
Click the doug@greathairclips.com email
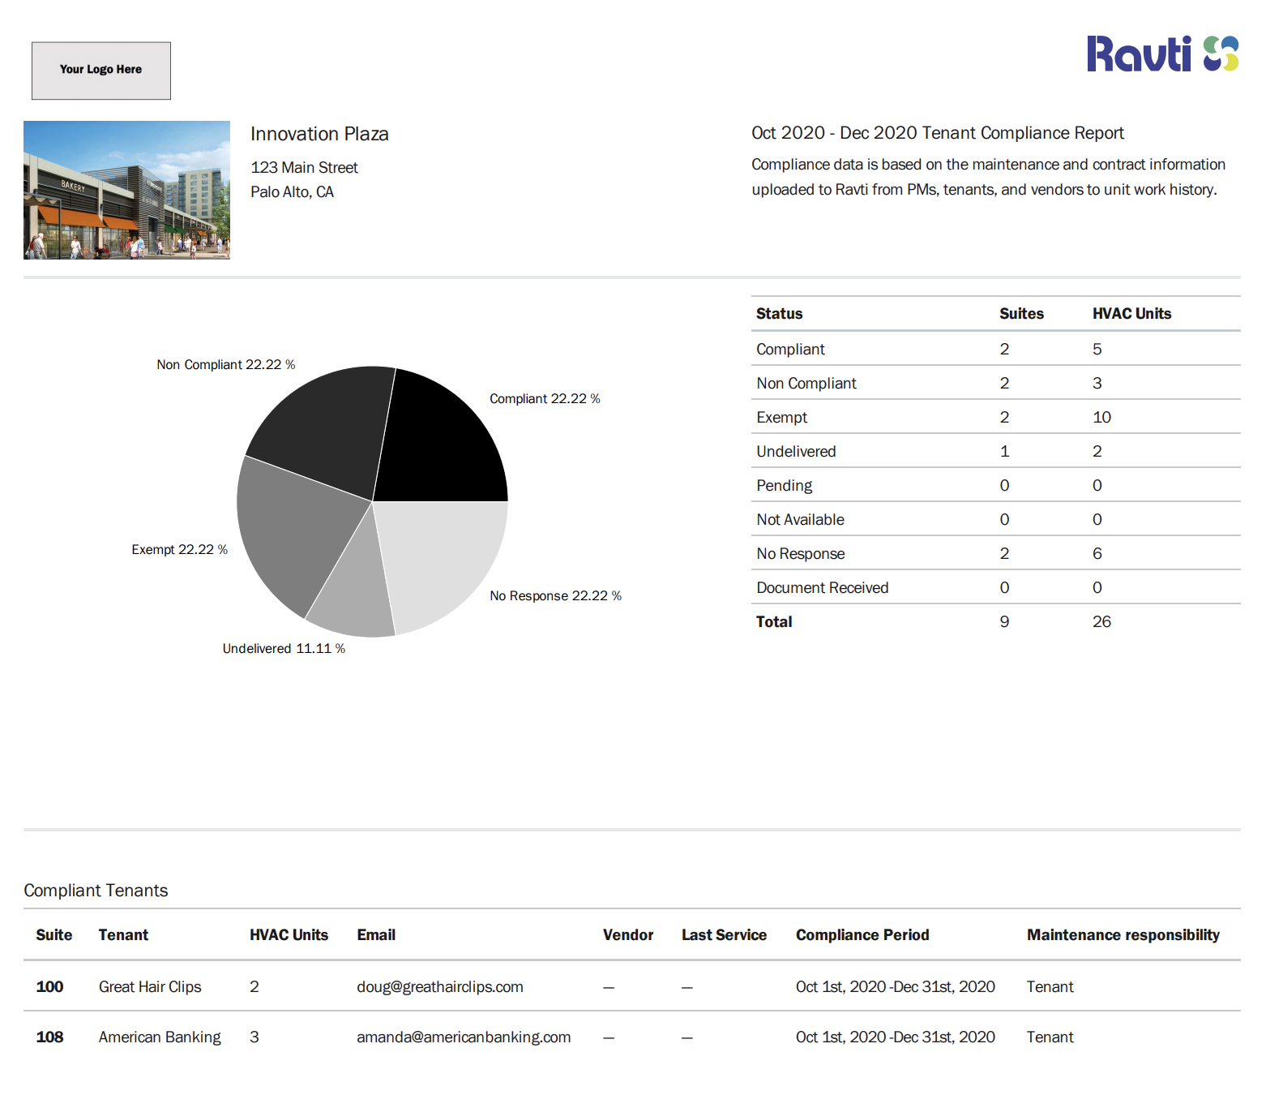(440, 986)
